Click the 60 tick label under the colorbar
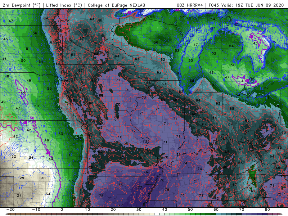Image resolution: width=288 pixels, height=216 pixels. 216,210
